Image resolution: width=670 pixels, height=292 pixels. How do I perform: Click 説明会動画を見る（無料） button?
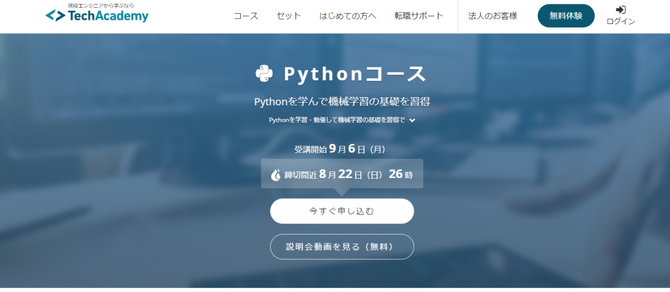(342, 246)
